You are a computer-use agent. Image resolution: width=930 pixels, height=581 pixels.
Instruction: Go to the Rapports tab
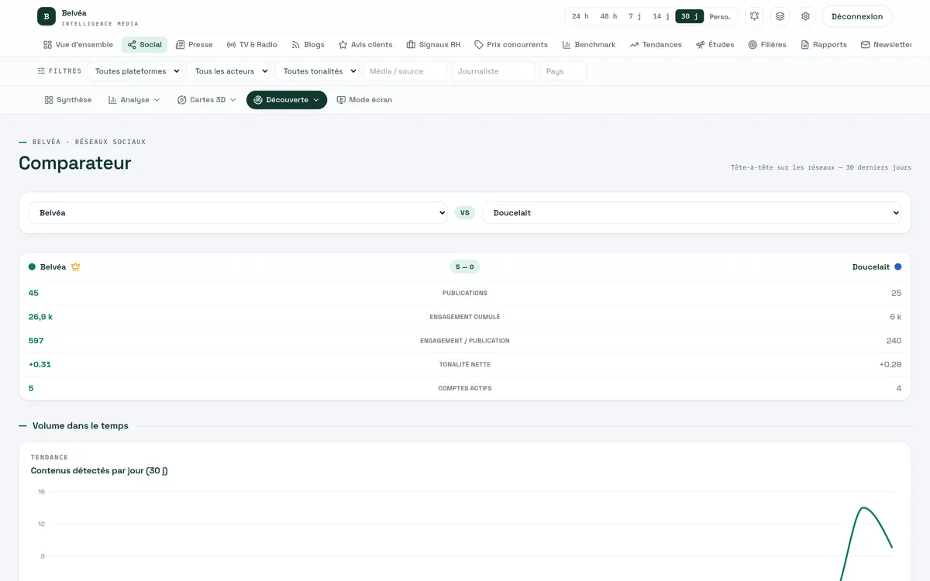click(824, 45)
